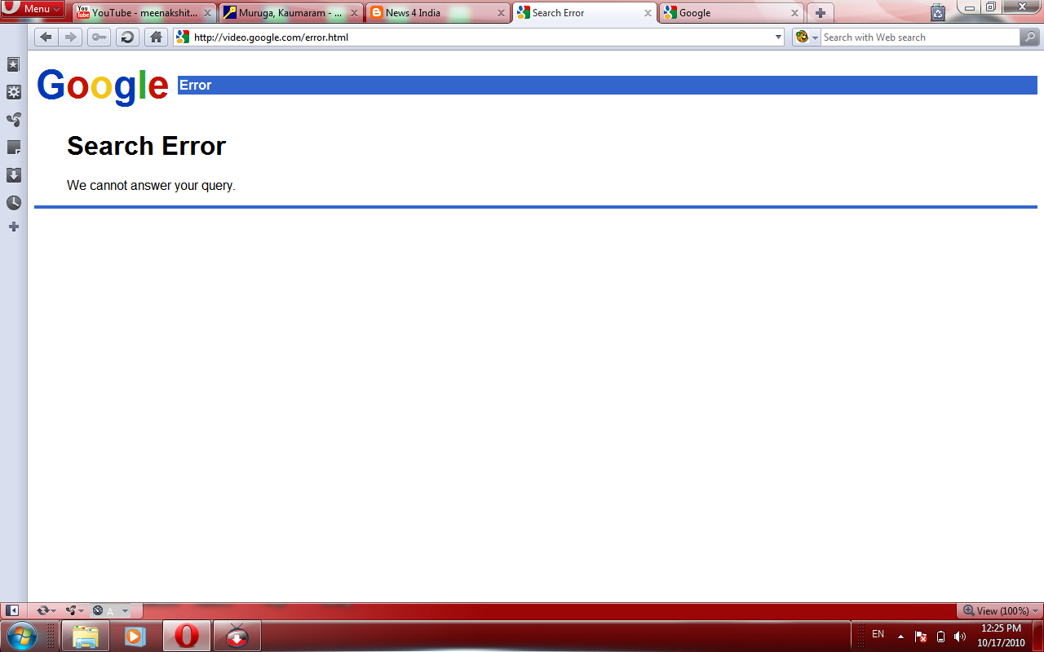Reload the current page
This screenshot has width=1044, height=652.
click(x=127, y=37)
